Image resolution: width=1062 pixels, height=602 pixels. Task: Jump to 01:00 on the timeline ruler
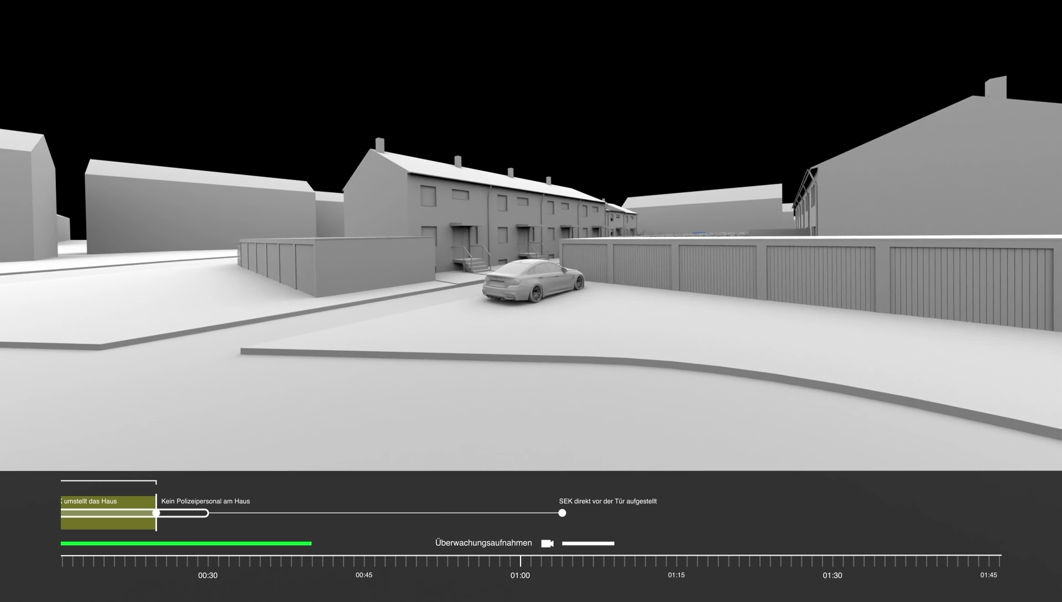tap(520, 562)
